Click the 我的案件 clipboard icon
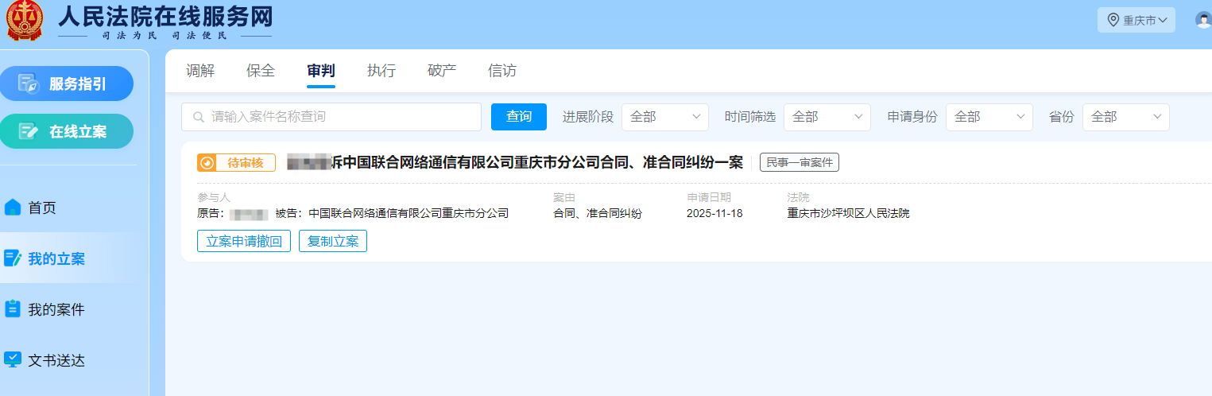 (x=13, y=309)
